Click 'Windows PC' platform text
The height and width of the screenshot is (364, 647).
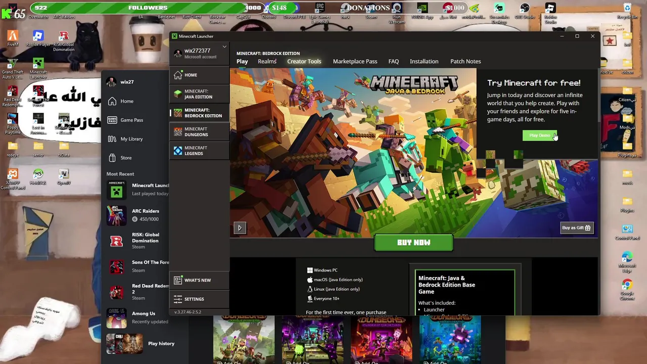click(x=326, y=270)
